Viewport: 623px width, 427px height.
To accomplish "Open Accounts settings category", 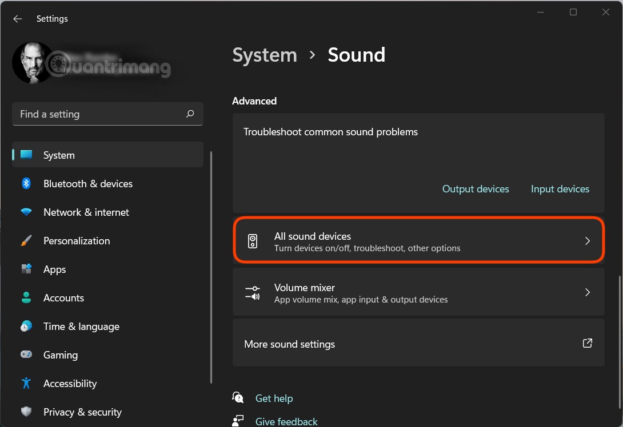I will pyautogui.click(x=63, y=298).
